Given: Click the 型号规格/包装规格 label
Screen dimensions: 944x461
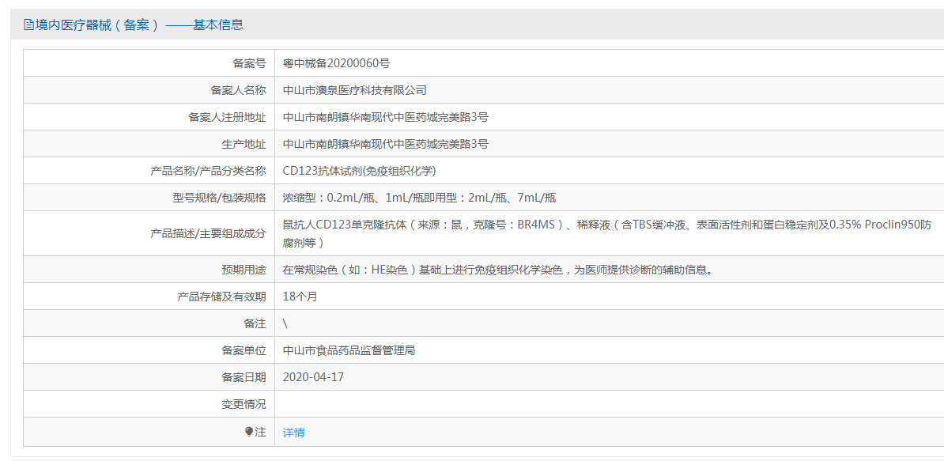Looking at the screenshot, I should (x=219, y=198).
